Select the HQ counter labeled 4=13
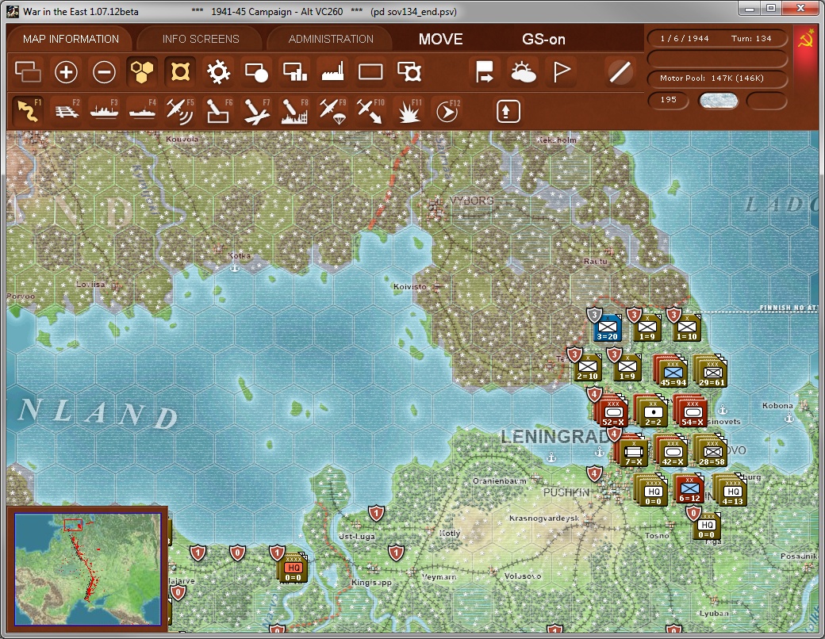 click(731, 490)
